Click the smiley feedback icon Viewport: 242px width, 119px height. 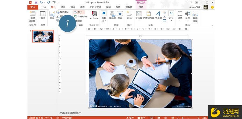[212, 7]
